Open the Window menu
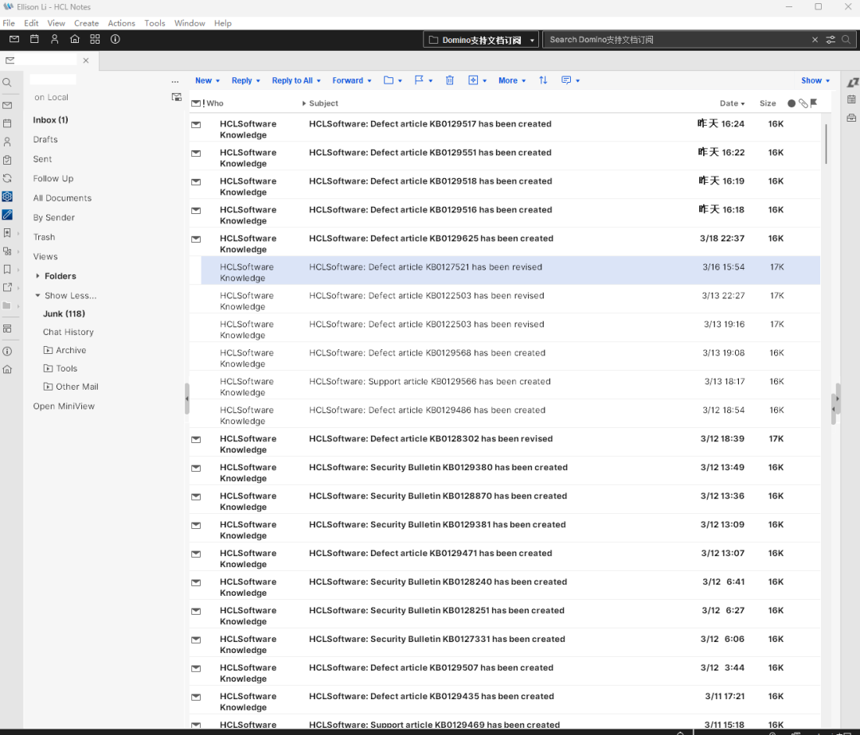The width and height of the screenshot is (860, 735). 190,23
